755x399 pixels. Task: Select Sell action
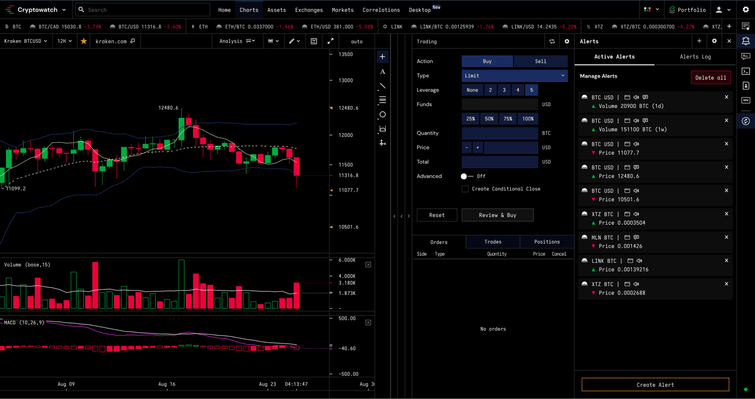click(540, 61)
